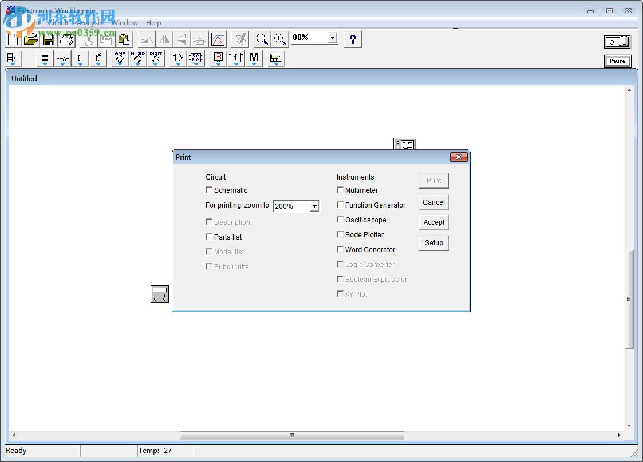Open the Help menu

point(153,23)
